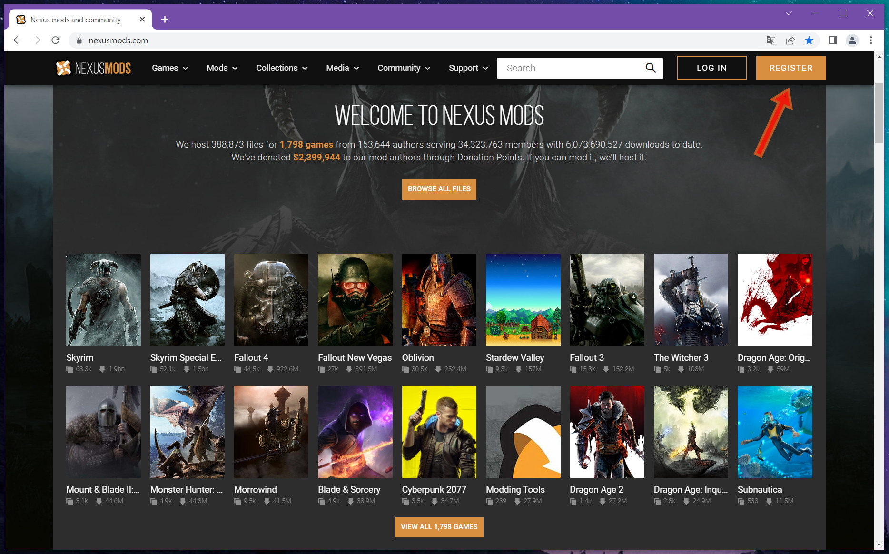Viewport: 889px width, 554px height.
Task: Open the Subnautica cover
Action: coord(775,432)
